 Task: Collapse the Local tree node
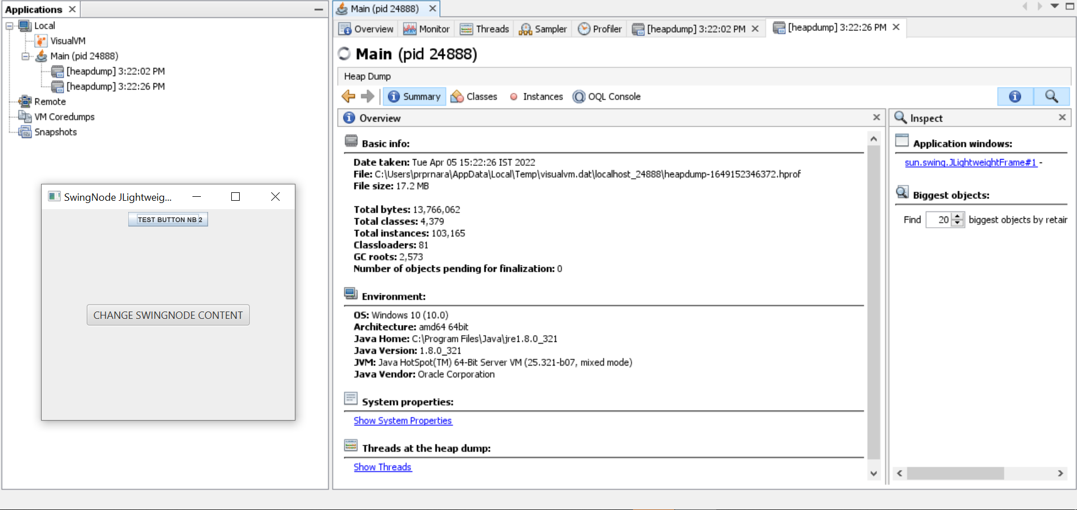[10, 26]
